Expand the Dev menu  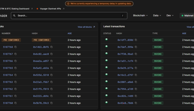click(x=170, y=15)
